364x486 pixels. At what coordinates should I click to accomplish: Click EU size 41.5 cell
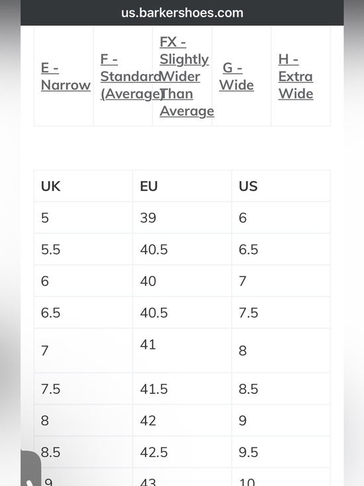coord(182,389)
